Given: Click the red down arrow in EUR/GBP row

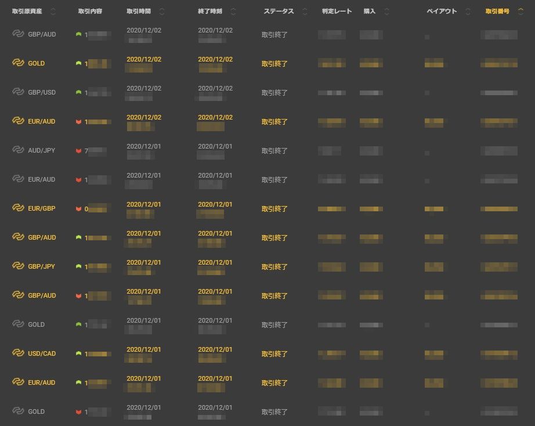Looking at the screenshot, I should point(78,209).
